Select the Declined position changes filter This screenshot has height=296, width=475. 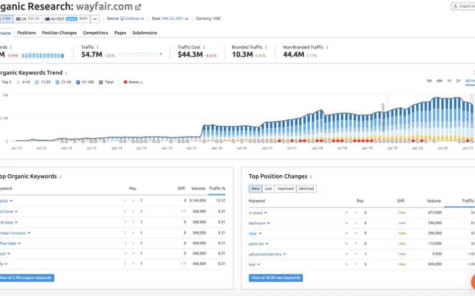(306, 189)
